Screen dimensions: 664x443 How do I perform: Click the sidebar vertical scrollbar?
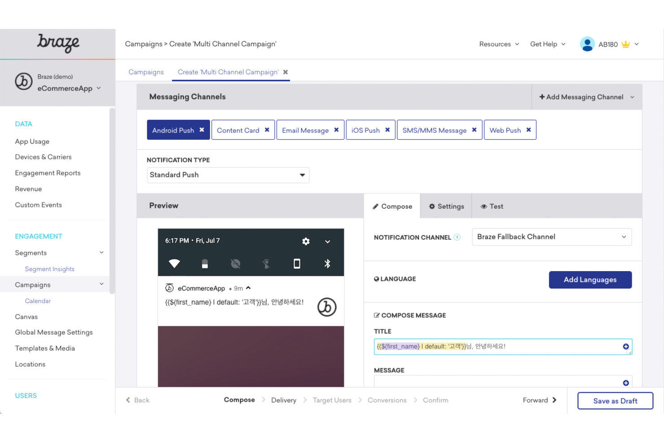(x=112, y=201)
